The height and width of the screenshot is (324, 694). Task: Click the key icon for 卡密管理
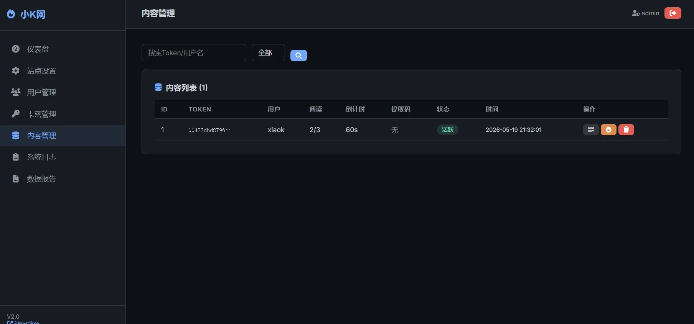pyautogui.click(x=16, y=114)
